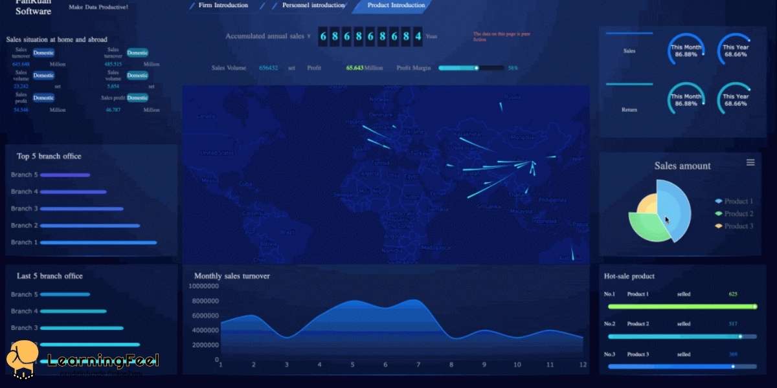Toggle Product 3 in the pie legend

point(735,226)
